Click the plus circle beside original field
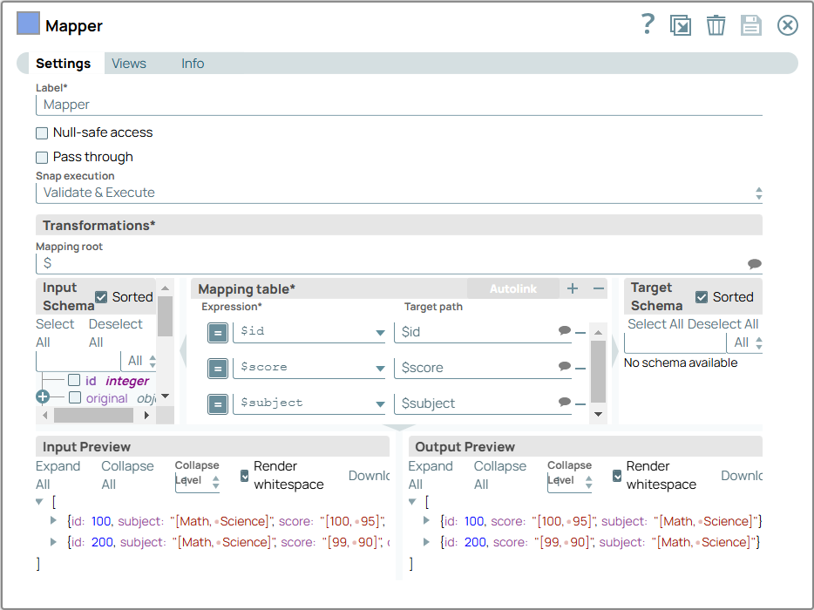 [x=43, y=397]
